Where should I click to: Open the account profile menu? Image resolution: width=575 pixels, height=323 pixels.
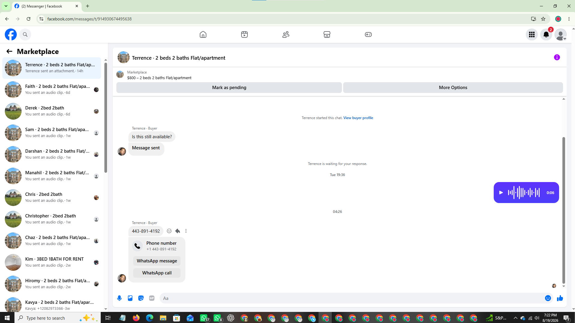click(561, 34)
